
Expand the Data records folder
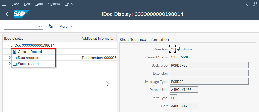[10, 58]
